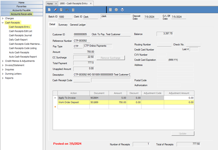Click the Apply To Invoice row selector arrow
Viewport: 218px width, 150px height.
tap(55, 98)
